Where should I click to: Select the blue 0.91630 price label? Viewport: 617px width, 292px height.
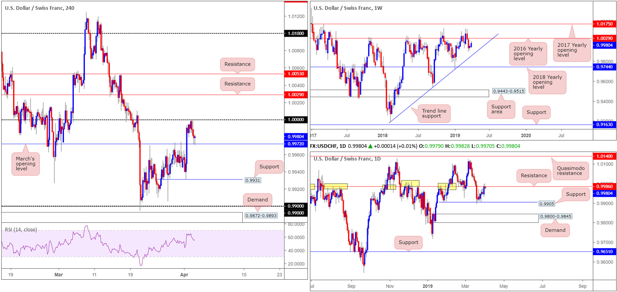(x=605, y=124)
